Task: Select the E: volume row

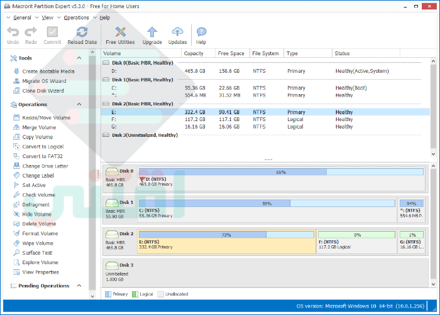Action: coord(265,112)
